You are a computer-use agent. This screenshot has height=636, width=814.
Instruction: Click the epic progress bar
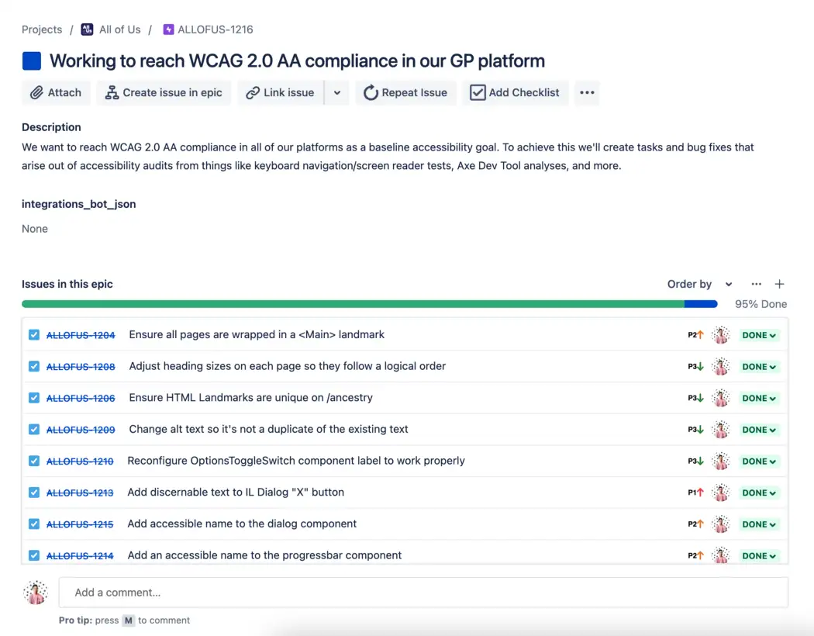[x=370, y=304]
